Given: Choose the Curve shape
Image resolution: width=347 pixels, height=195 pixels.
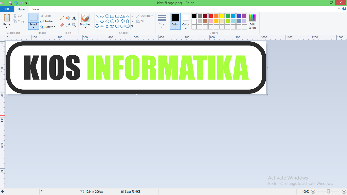Looking at the screenshot, I should [x=102, y=16].
